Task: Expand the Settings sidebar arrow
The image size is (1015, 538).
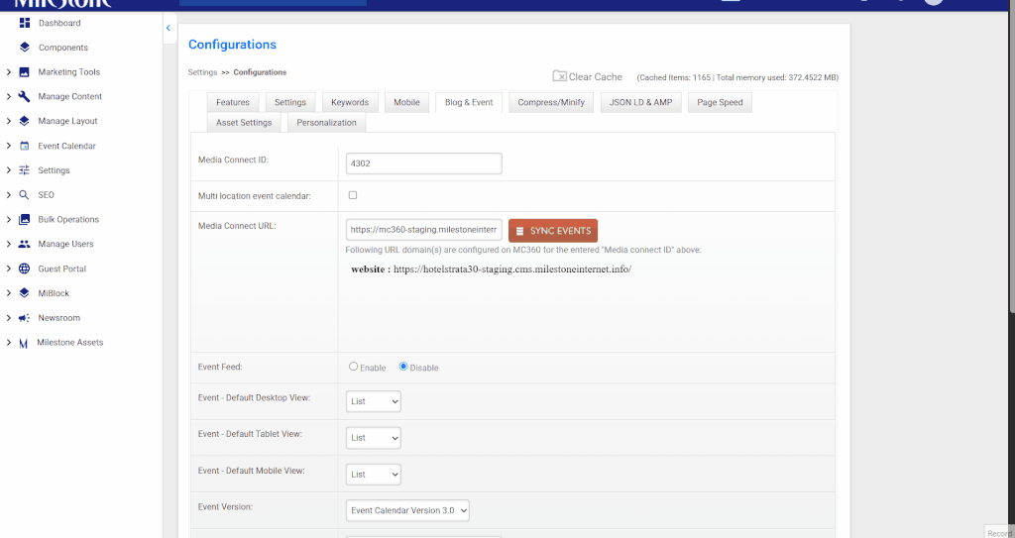Action: click(x=8, y=170)
